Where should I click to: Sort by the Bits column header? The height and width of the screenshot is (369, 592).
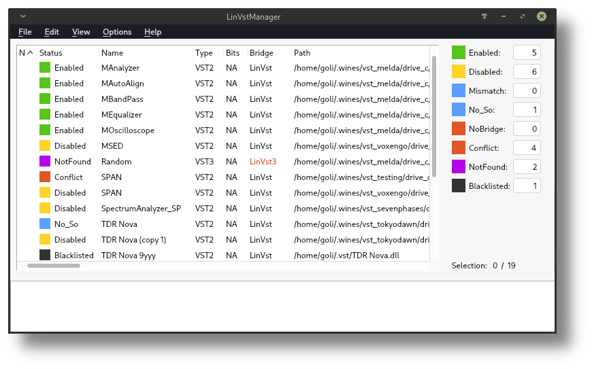(235, 53)
